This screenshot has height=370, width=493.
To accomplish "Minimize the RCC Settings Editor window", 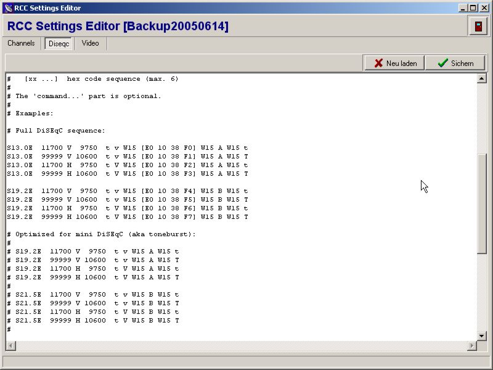I will point(463,8).
